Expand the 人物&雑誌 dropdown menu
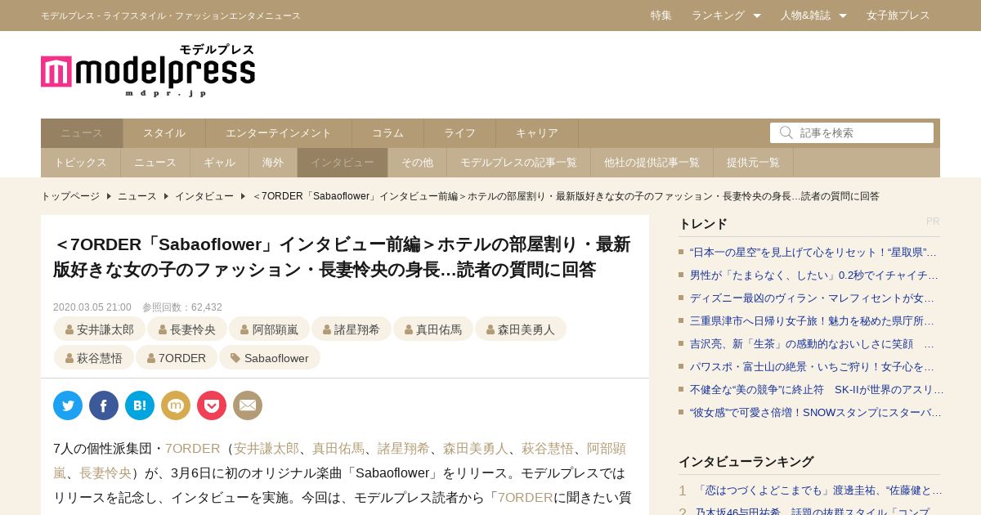981x515 pixels. coord(813,16)
